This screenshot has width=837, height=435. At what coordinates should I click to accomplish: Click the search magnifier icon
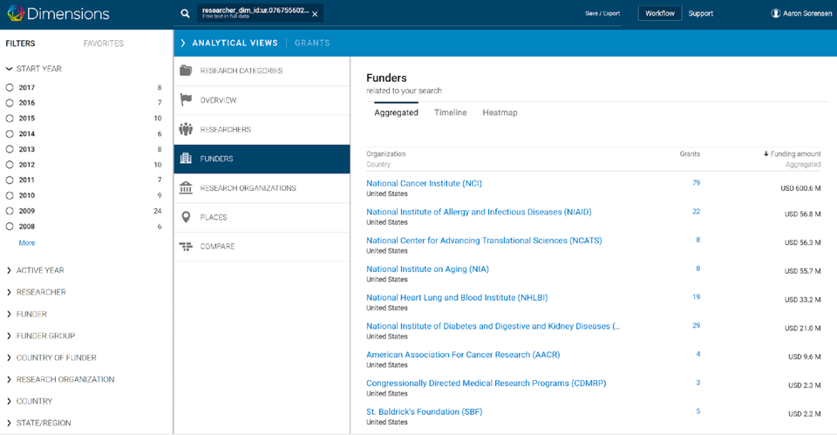(x=185, y=14)
